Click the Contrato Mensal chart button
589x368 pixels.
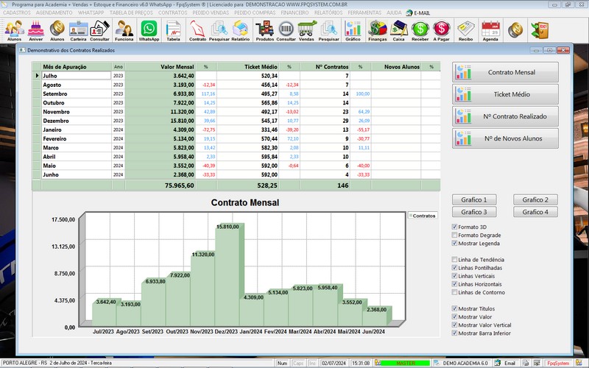(x=505, y=72)
